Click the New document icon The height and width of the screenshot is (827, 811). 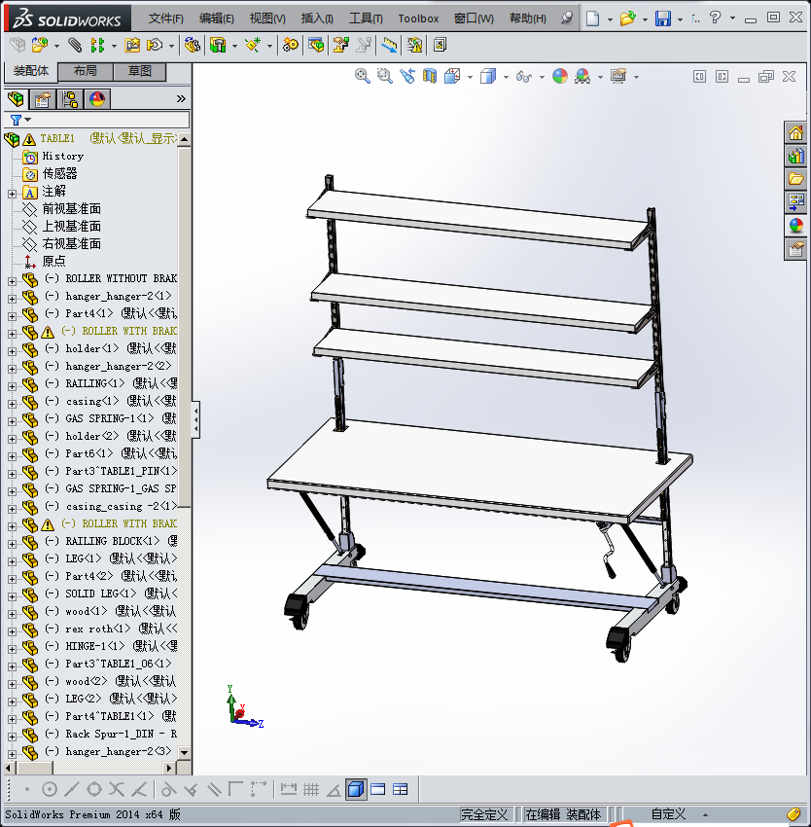pyautogui.click(x=593, y=18)
